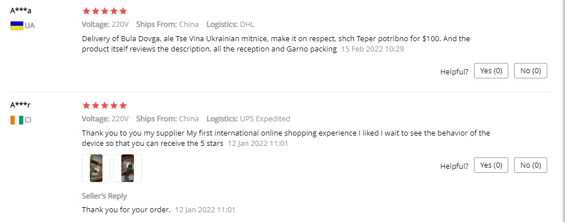Mark A***r's review not helpful
The image size is (565, 222).
(531, 165)
